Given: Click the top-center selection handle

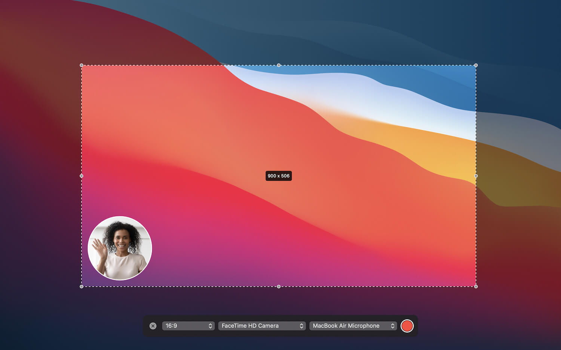Looking at the screenshot, I should click(279, 65).
